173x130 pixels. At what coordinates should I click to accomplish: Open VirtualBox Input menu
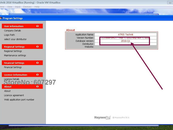coord(18,7)
